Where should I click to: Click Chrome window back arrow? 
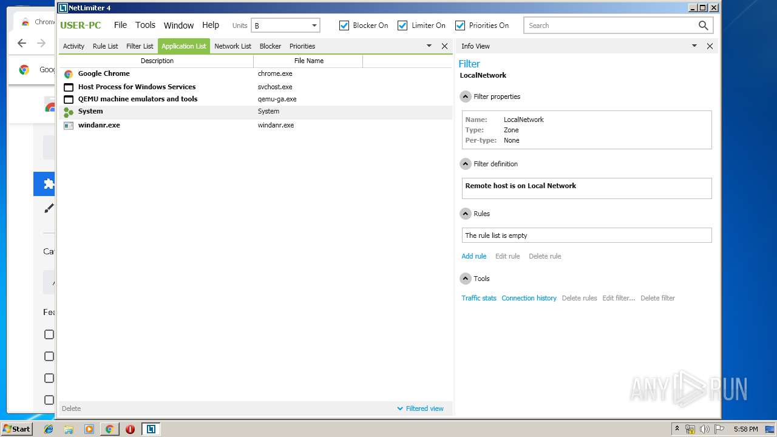point(22,43)
